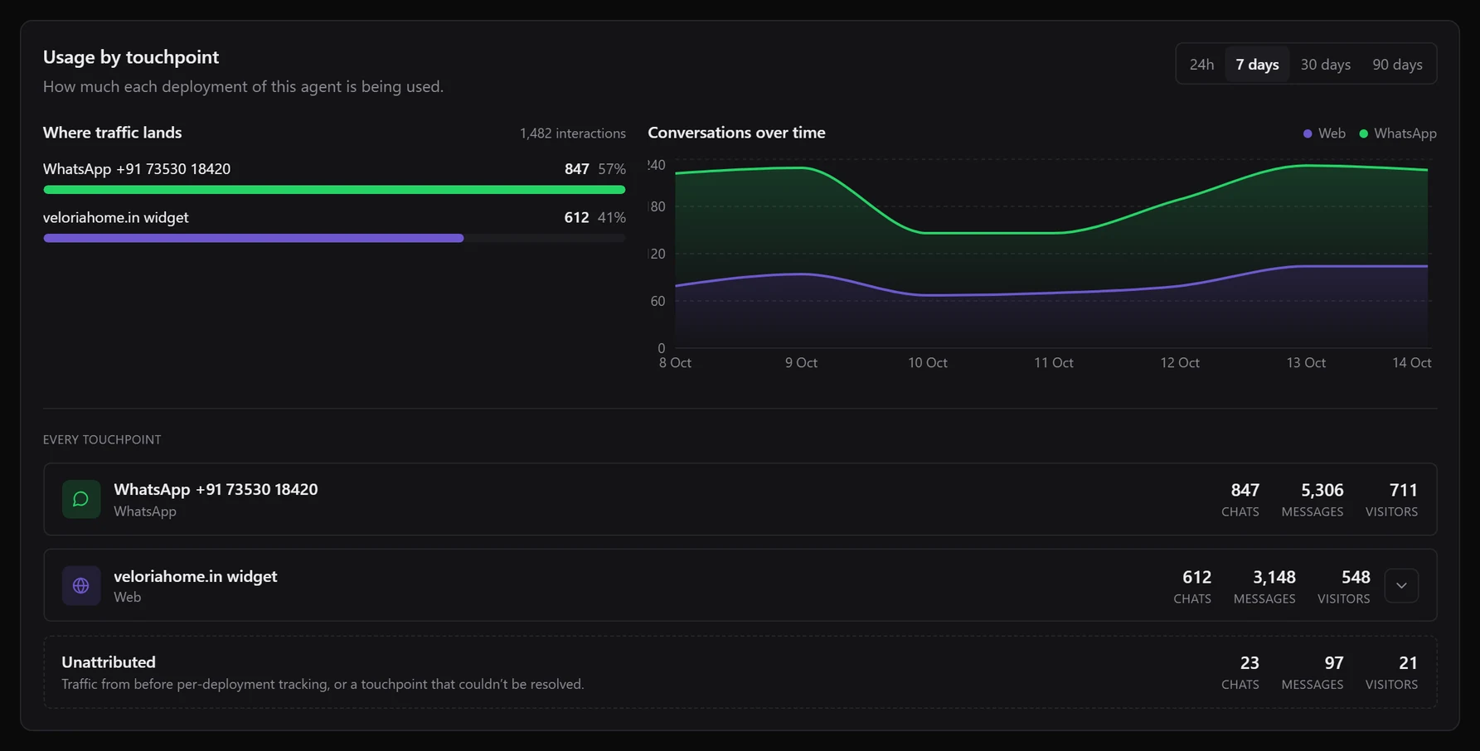Click the Where traffic lands heading
The image size is (1480, 751).
pos(112,133)
